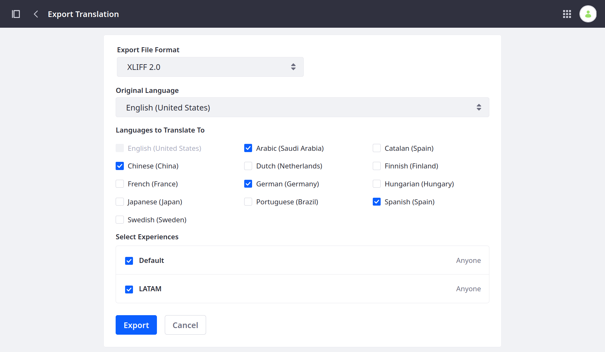This screenshot has height=352, width=605.
Task: Click the XLIFF format stepper up arrow
Action: (x=293, y=65)
